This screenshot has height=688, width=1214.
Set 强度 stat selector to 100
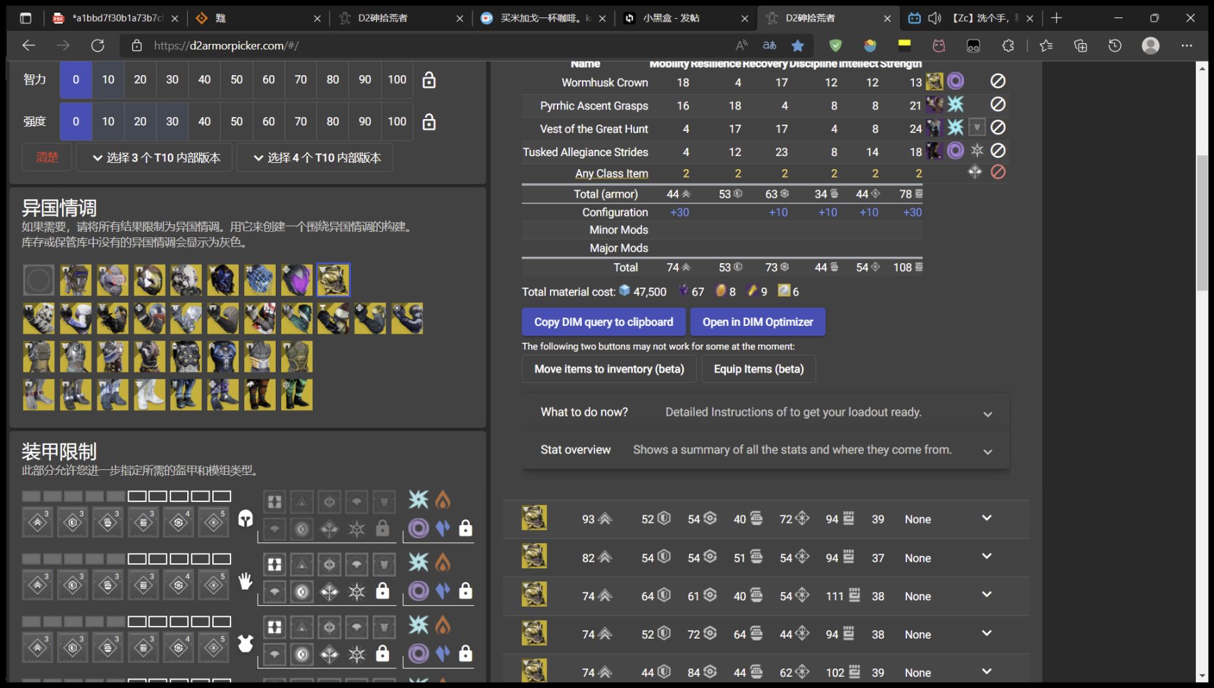tap(397, 121)
